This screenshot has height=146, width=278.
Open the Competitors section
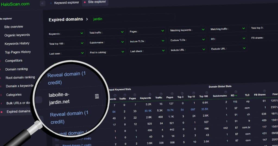click(x=14, y=61)
